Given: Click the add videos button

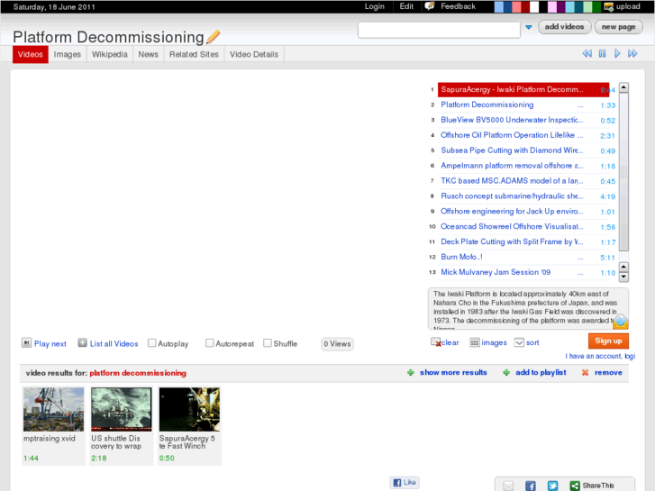Looking at the screenshot, I should (x=564, y=27).
